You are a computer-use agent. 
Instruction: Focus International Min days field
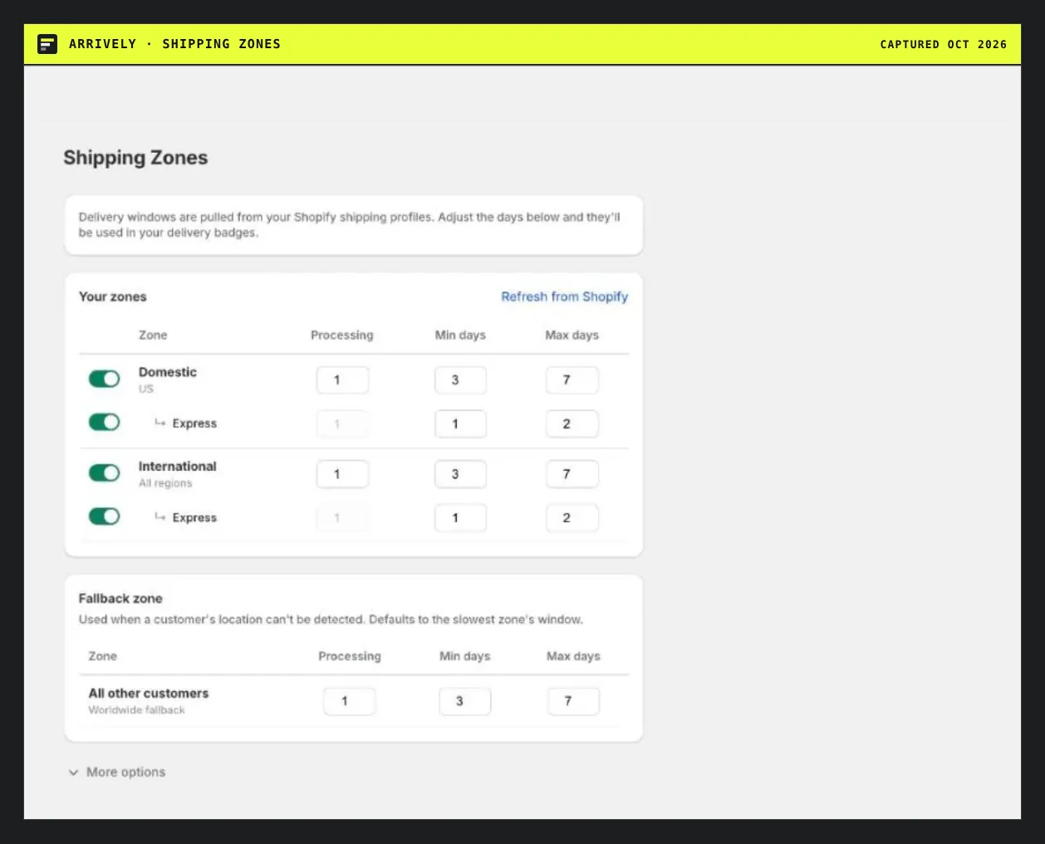click(x=460, y=474)
